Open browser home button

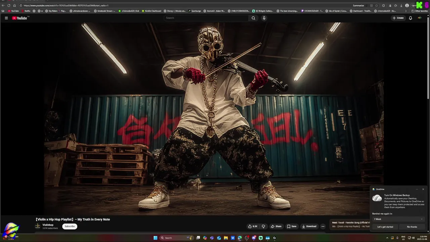tap(14, 5)
